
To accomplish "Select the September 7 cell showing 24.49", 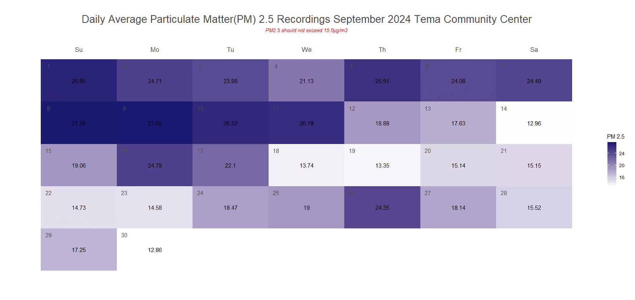I will [534, 81].
